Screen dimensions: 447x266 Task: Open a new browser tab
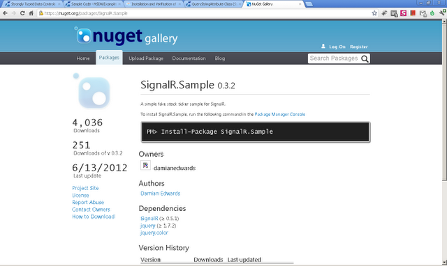(x=309, y=4)
